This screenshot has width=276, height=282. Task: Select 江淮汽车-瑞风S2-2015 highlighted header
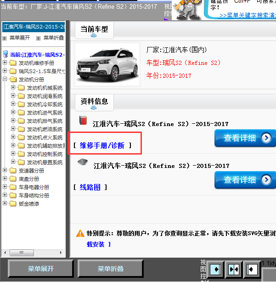click(34, 27)
